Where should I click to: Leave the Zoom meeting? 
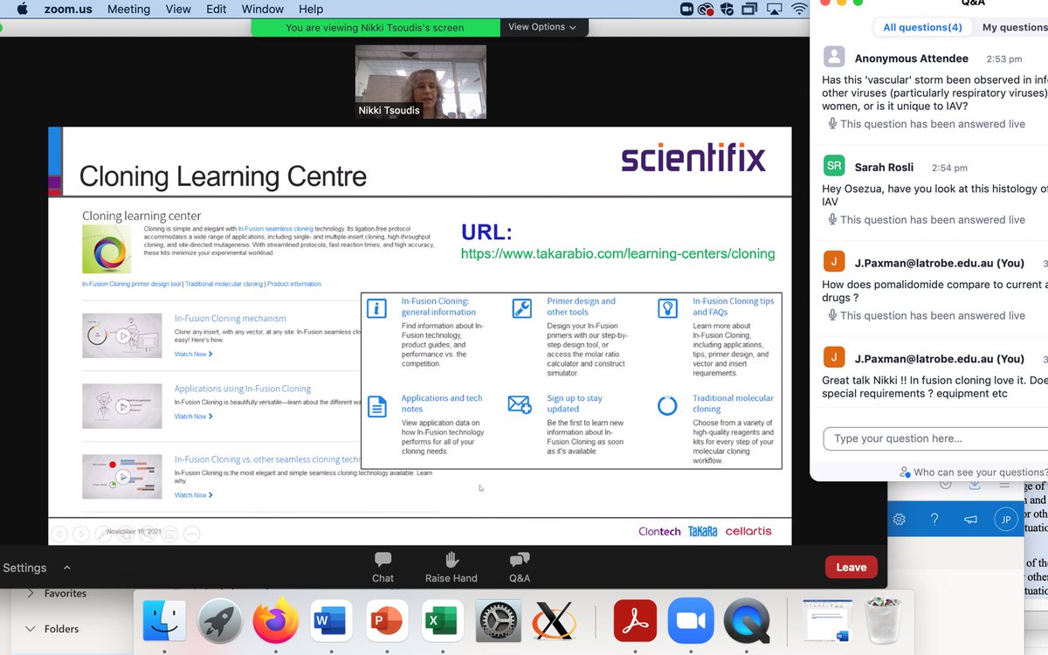(x=851, y=567)
